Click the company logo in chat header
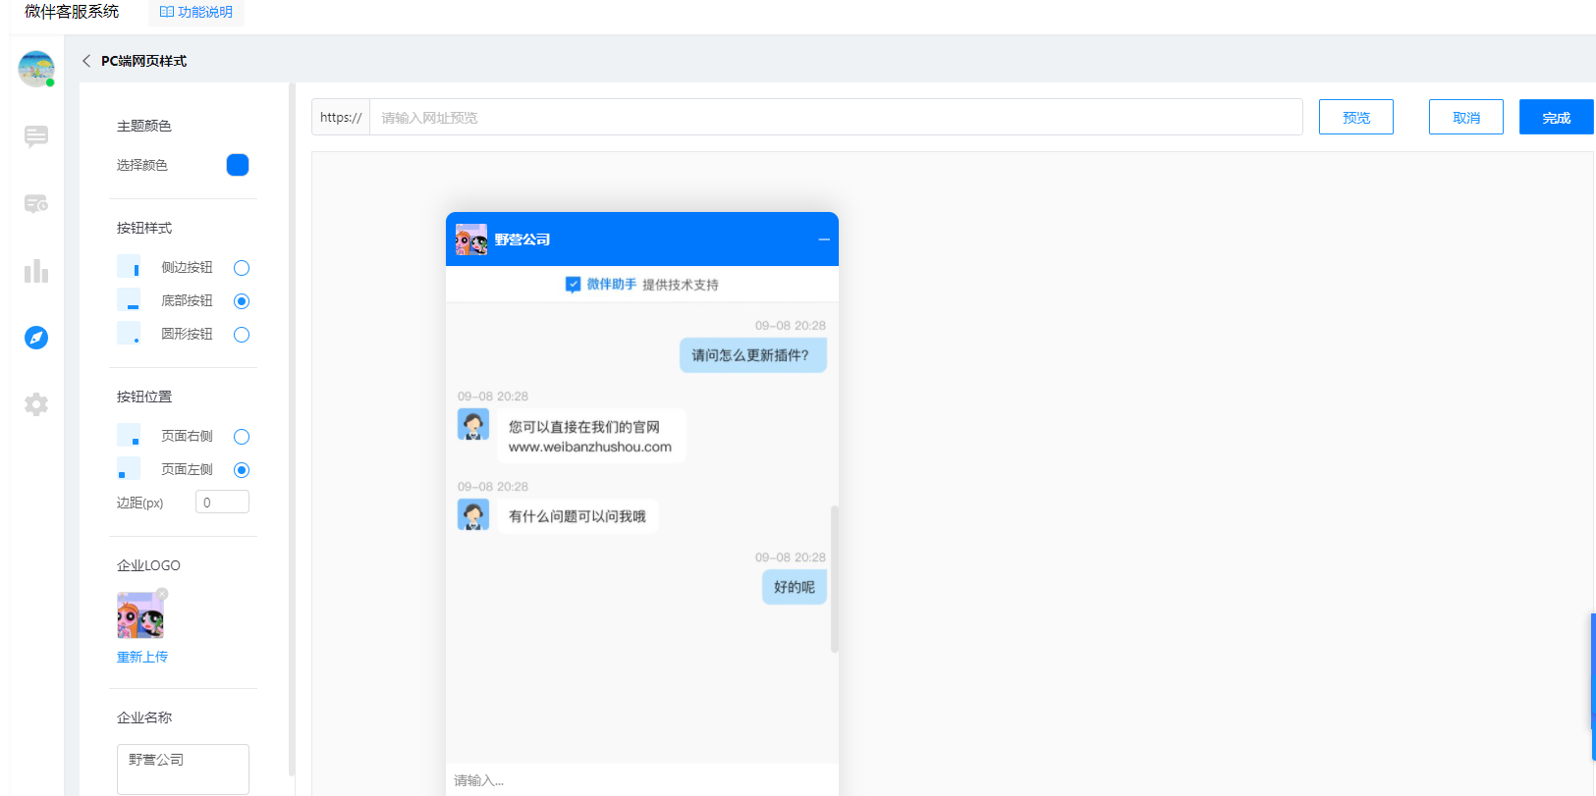Screen dimensions: 1596x796 click(471, 239)
